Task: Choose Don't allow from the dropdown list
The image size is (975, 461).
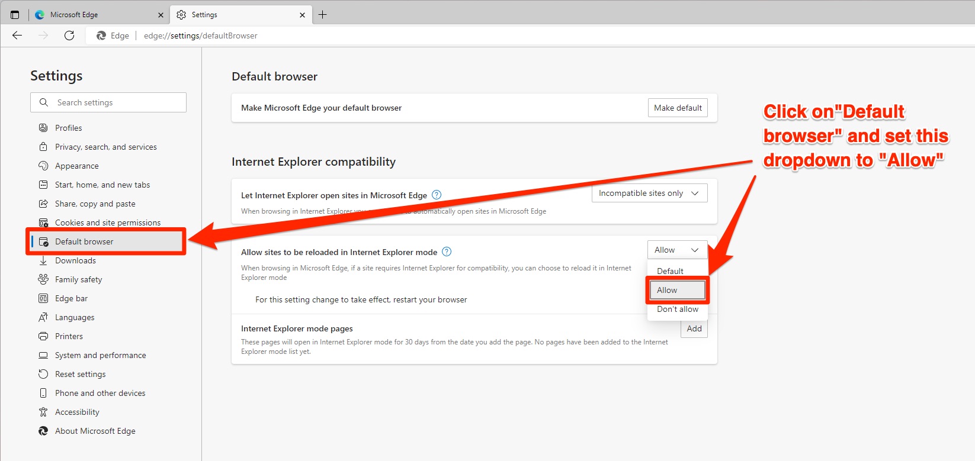Action: 677,309
